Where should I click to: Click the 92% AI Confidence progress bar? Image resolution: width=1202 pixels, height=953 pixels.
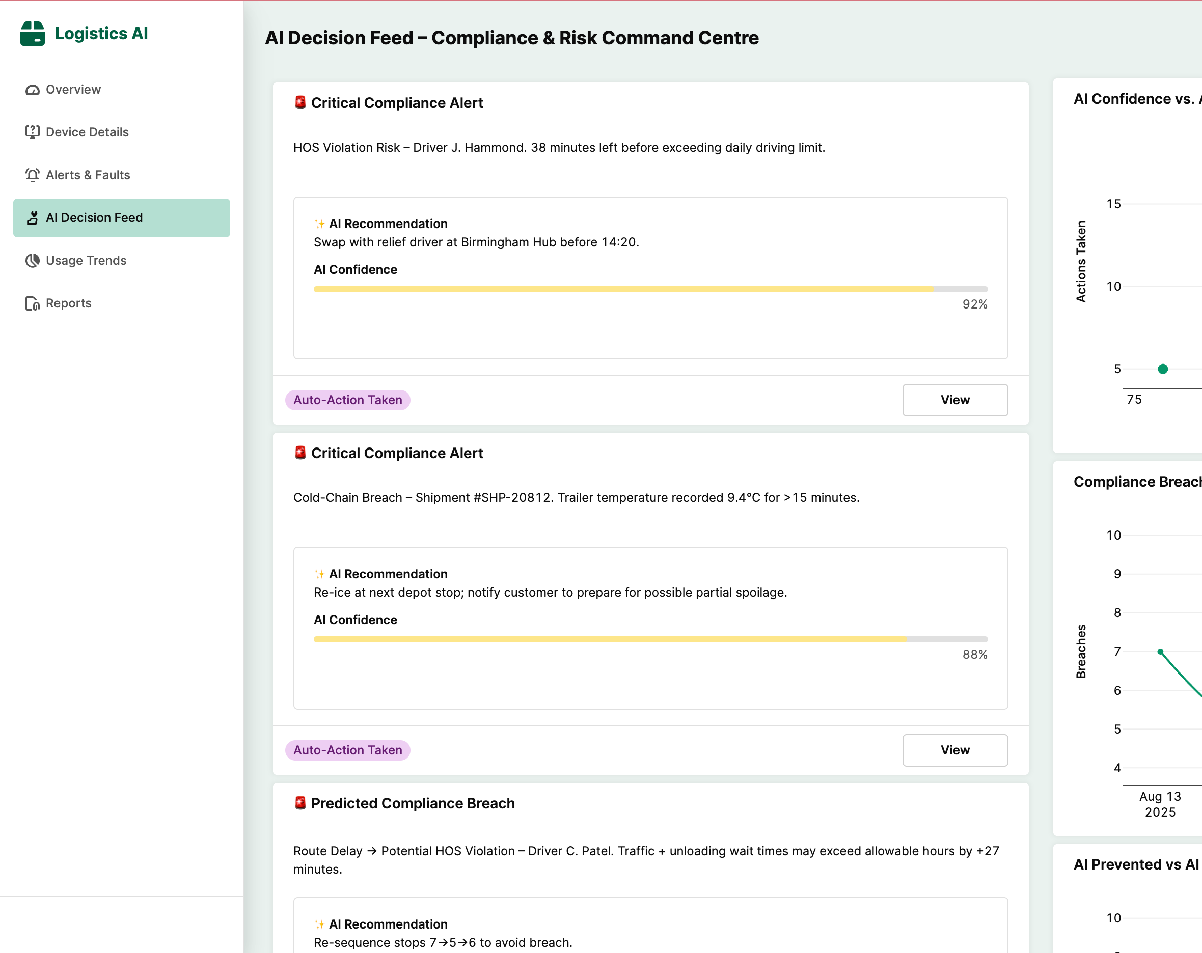click(x=650, y=289)
